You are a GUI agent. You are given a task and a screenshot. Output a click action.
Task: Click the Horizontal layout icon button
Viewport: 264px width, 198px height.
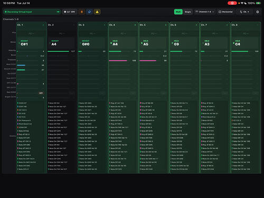225,12
